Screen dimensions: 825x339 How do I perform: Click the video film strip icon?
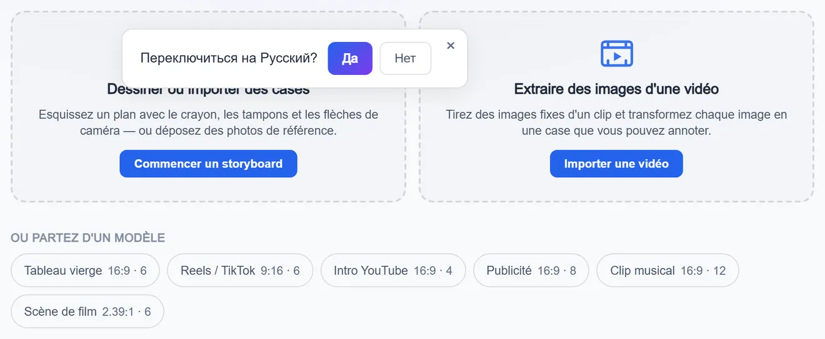click(616, 54)
